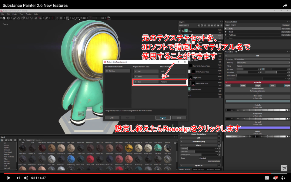Click the Base Color uniform color swatch

[258, 101]
